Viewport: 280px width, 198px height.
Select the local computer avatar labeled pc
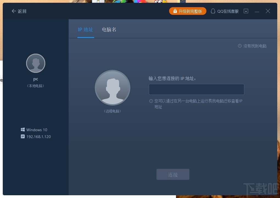(35, 63)
